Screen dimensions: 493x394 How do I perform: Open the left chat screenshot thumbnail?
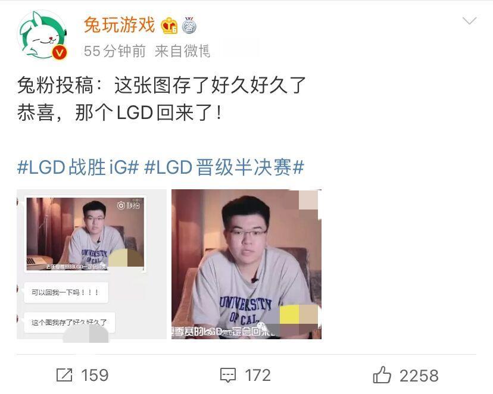coord(92,264)
